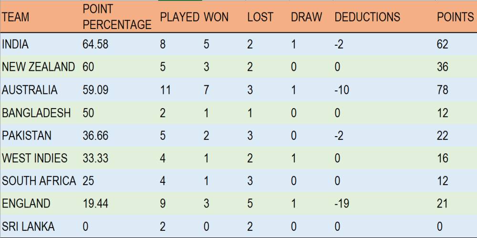Select India's 64.58 percentage cell
This screenshot has width=477, height=238.
coord(120,44)
